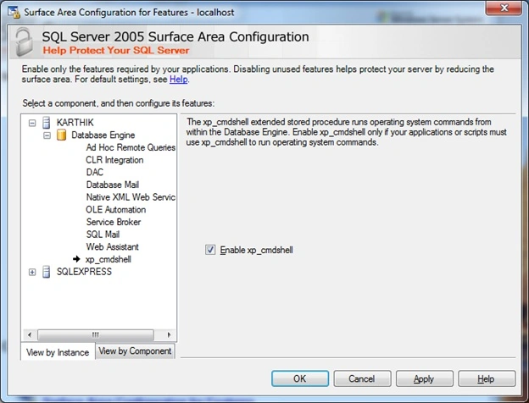
Task: Click the SQLEXPRESS server instance icon
Action: 47,272
